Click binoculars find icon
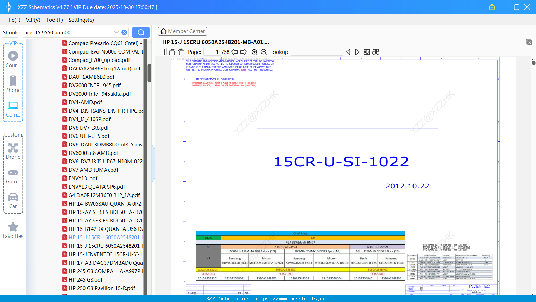This screenshot has height=302, width=536. click(376, 52)
